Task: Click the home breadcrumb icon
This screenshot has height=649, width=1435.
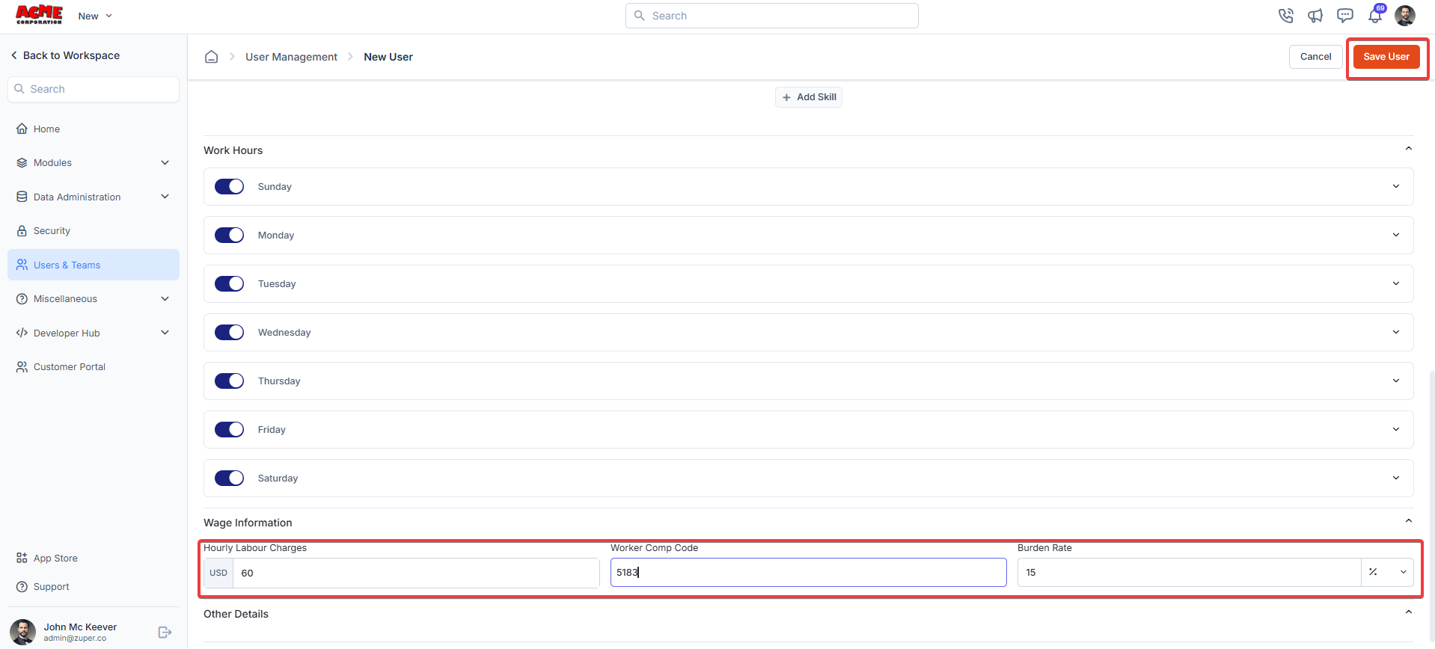Action: pos(212,57)
